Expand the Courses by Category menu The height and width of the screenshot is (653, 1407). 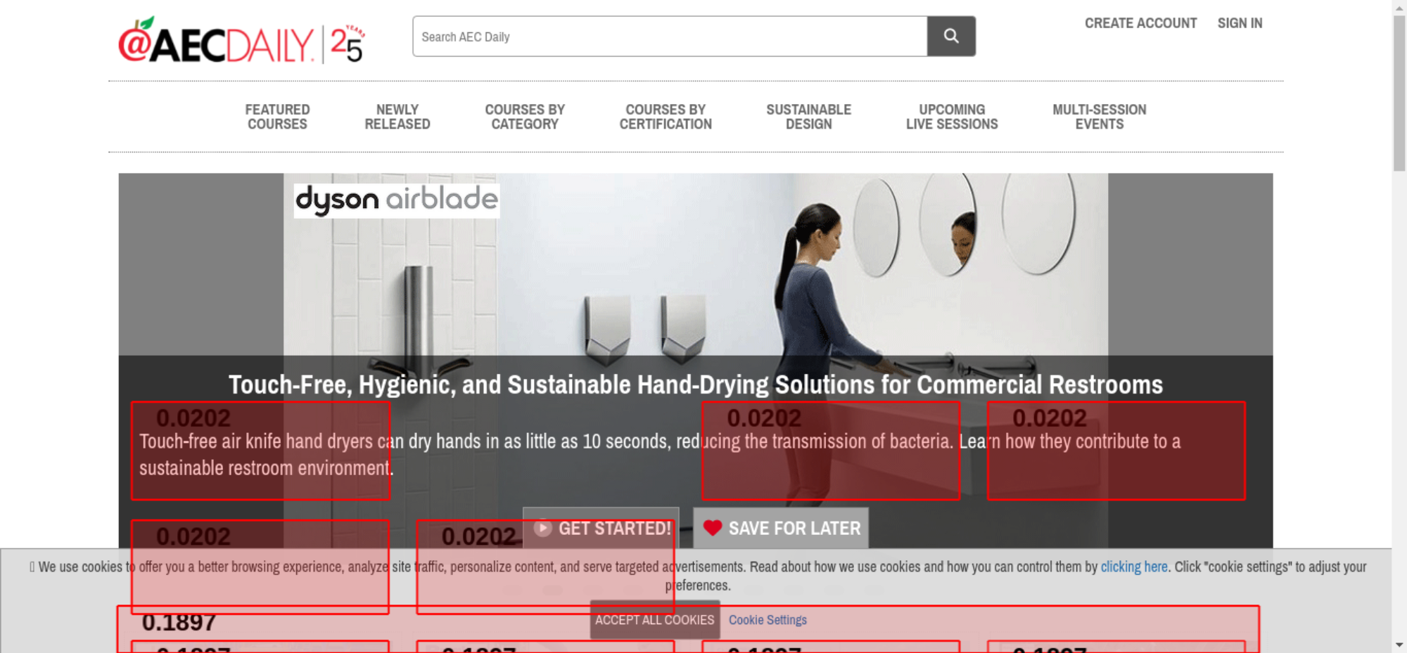coord(525,117)
